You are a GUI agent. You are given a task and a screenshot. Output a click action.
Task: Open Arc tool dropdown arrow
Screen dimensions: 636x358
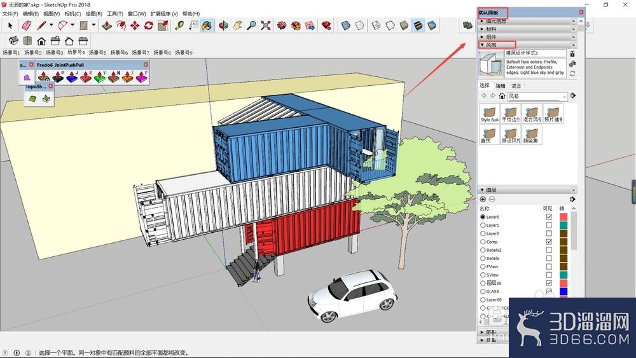click(73, 25)
